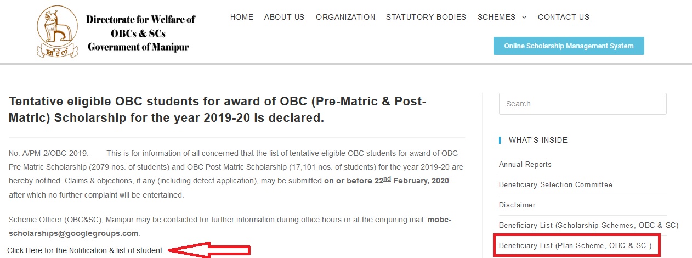Open the HOME menu item
Screen dimensions: 692x258
point(242,17)
